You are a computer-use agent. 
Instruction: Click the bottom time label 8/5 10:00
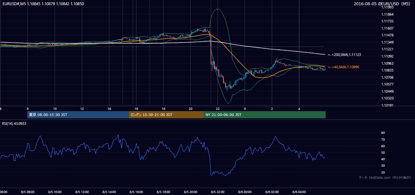[x=55, y=192]
